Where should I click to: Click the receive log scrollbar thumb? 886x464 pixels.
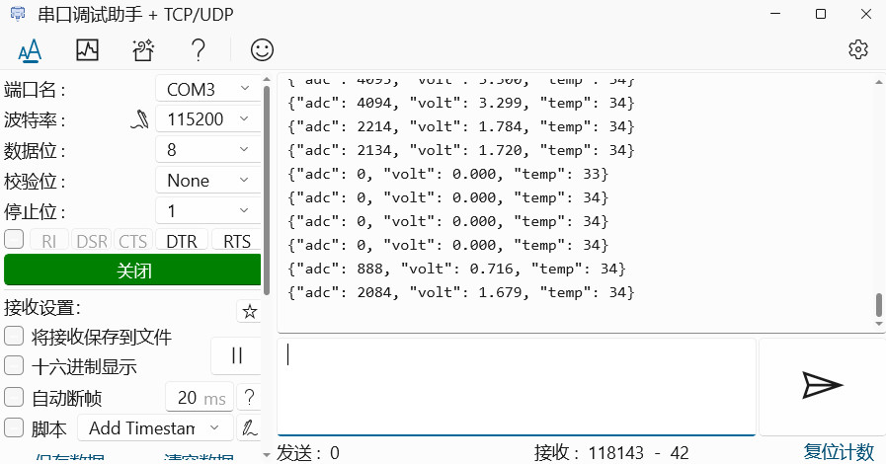(x=879, y=305)
